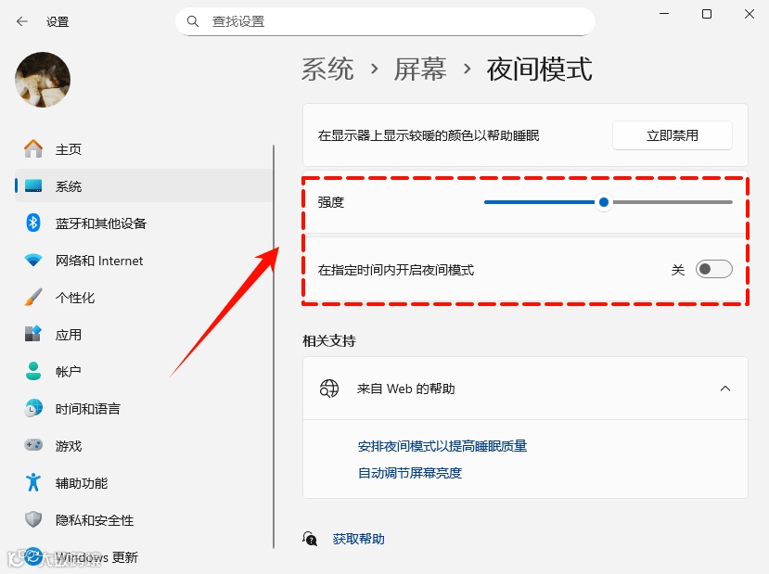The height and width of the screenshot is (574, 769).
Task: Click the Time and language globe icon
Action: point(33,408)
